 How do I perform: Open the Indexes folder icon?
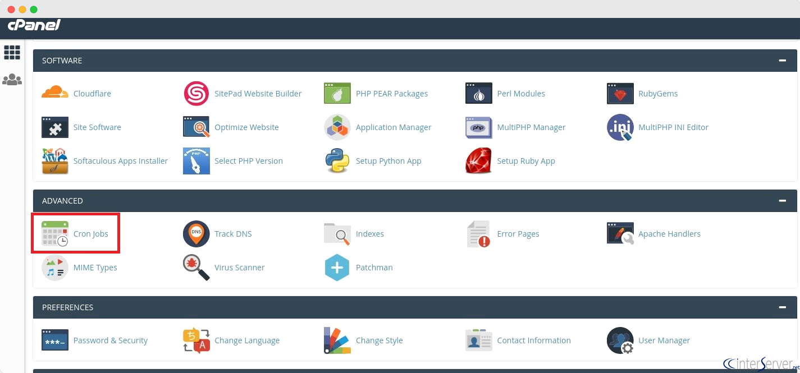click(x=337, y=234)
